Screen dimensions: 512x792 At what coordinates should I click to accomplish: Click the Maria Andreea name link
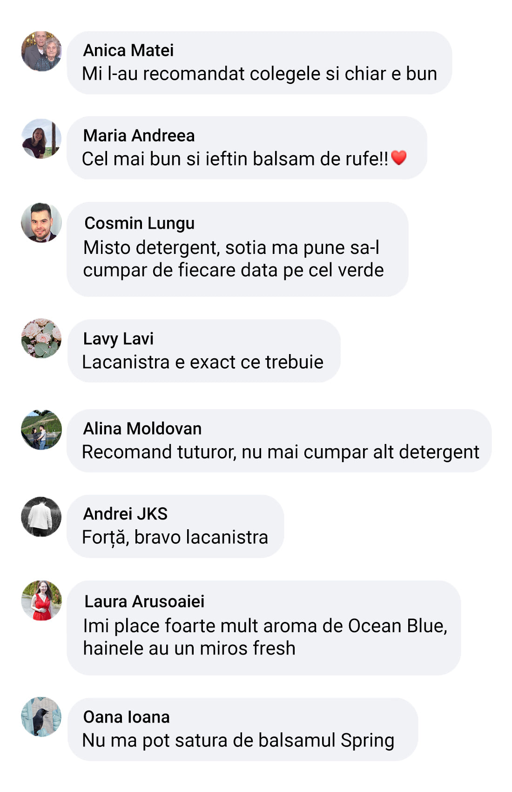point(139,136)
